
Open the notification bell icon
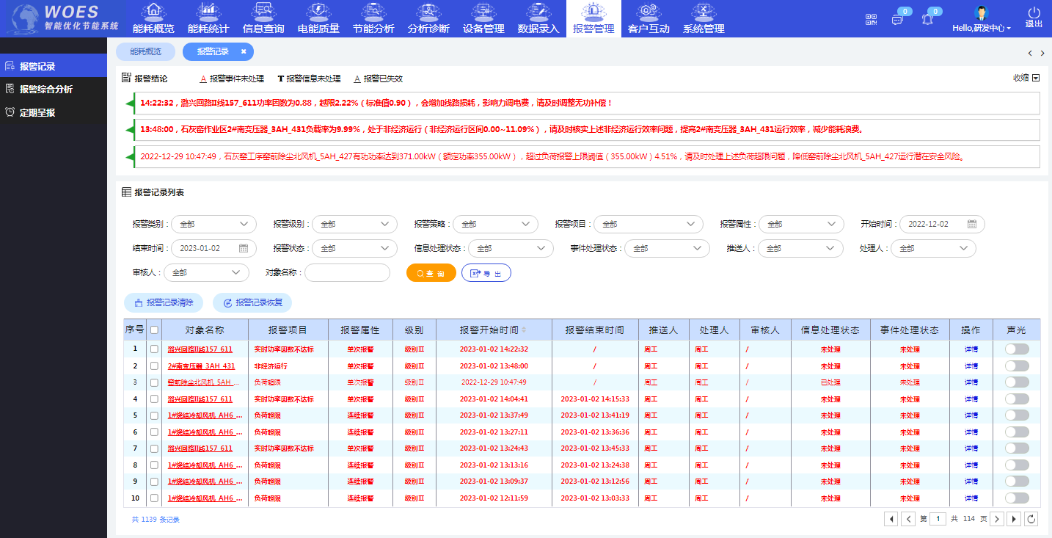[x=927, y=20]
